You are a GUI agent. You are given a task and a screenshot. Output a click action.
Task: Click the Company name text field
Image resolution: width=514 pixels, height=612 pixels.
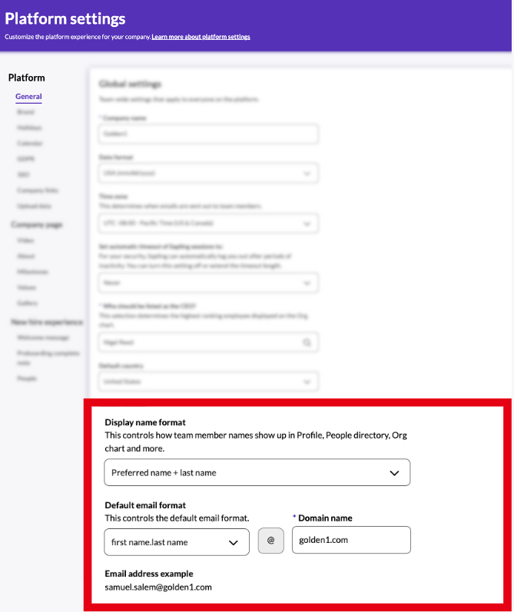click(208, 134)
